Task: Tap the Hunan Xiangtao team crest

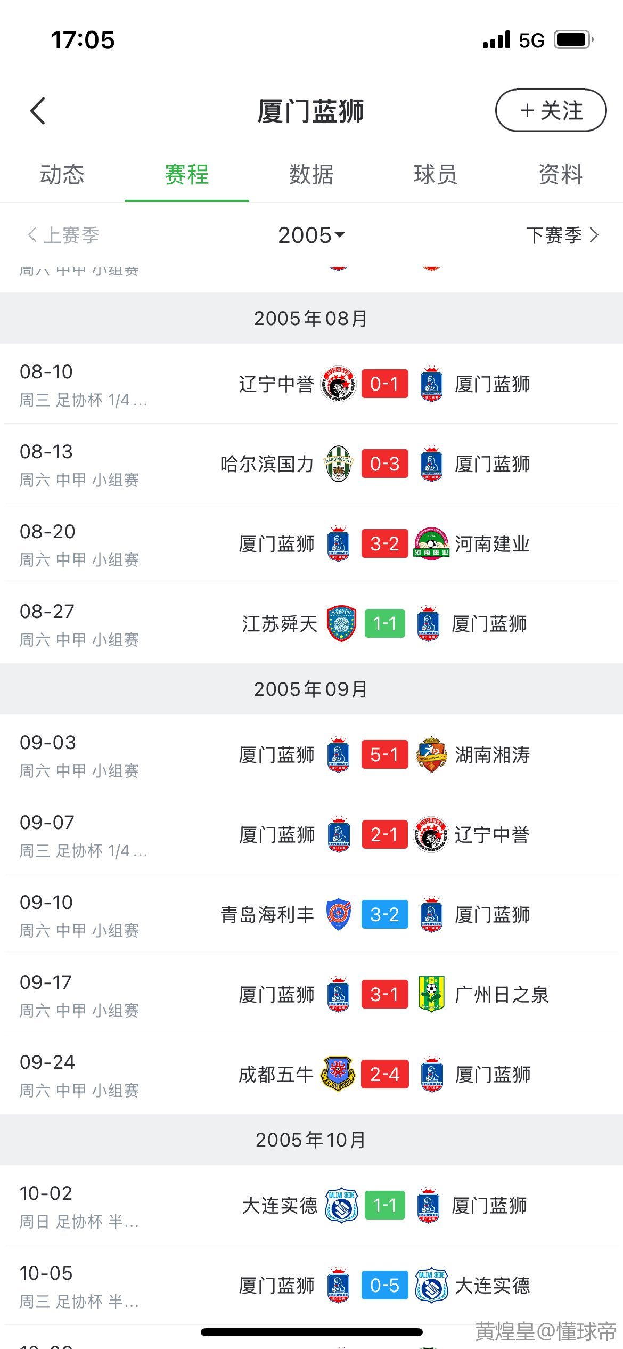Action: (x=431, y=754)
